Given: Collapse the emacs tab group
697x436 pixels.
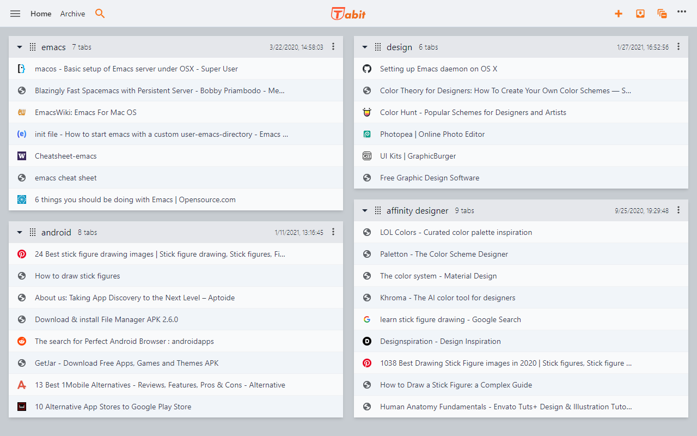Looking at the screenshot, I should pos(20,47).
